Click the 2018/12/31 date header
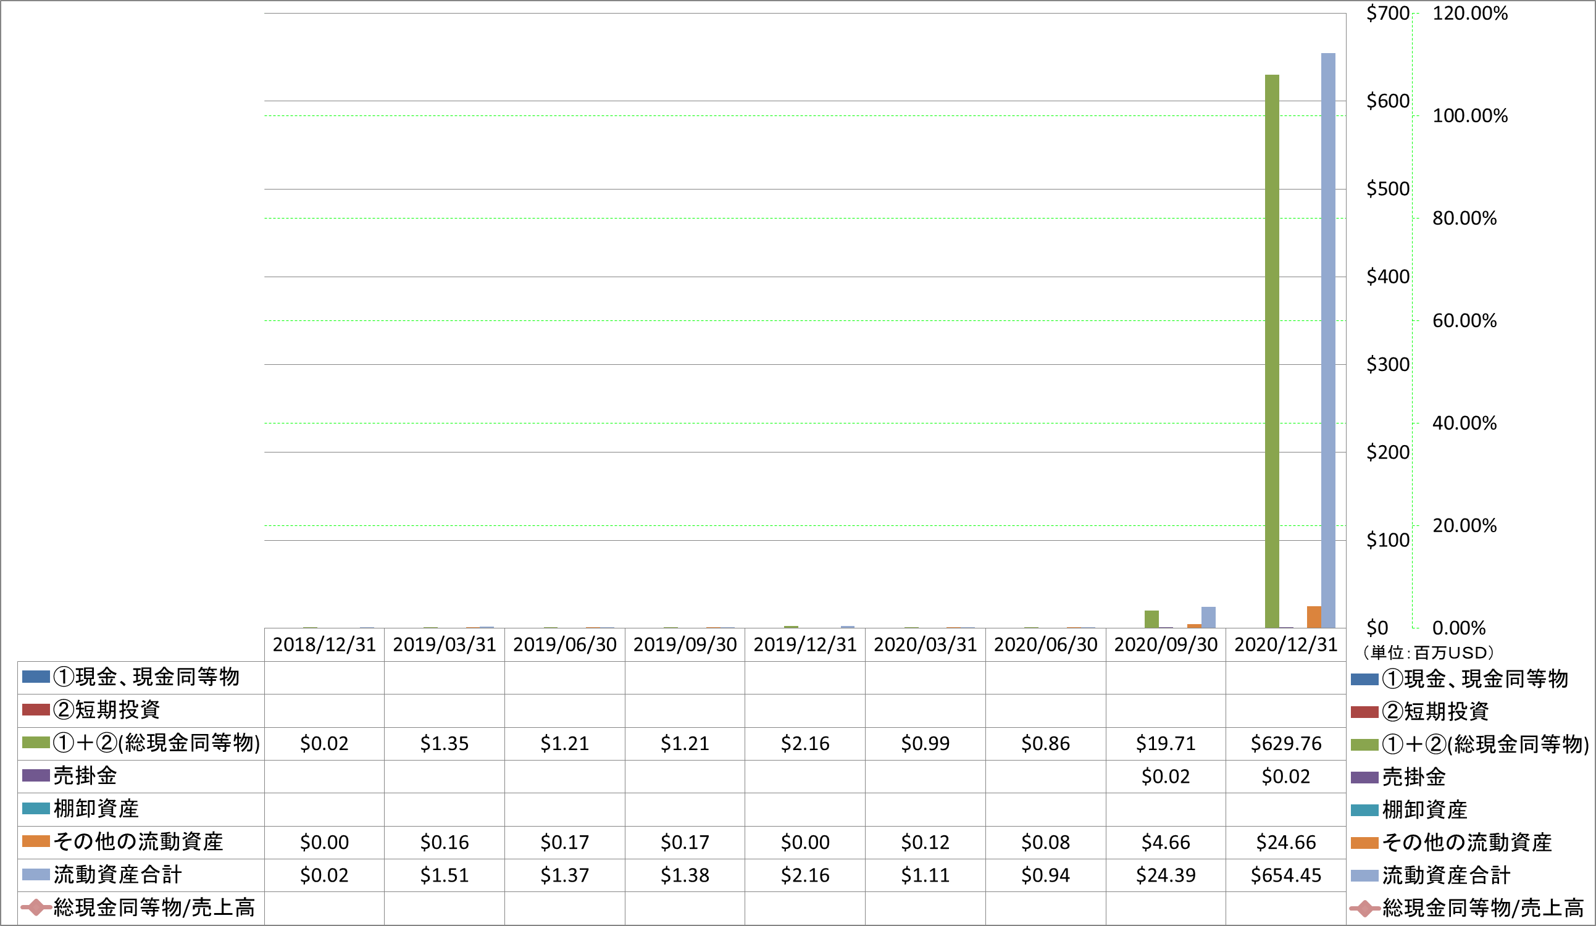1596x926 pixels. click(324, 644)
